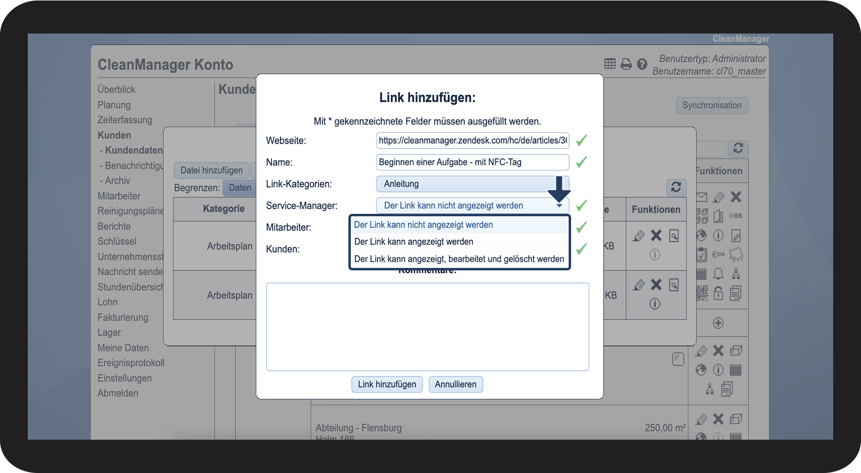Show info for second Arbeitsplan file
The image size is (861, 473).
[655, 304]
